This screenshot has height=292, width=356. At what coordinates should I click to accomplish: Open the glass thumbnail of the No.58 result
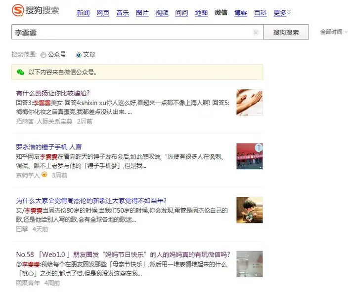[x=250, y=264]
